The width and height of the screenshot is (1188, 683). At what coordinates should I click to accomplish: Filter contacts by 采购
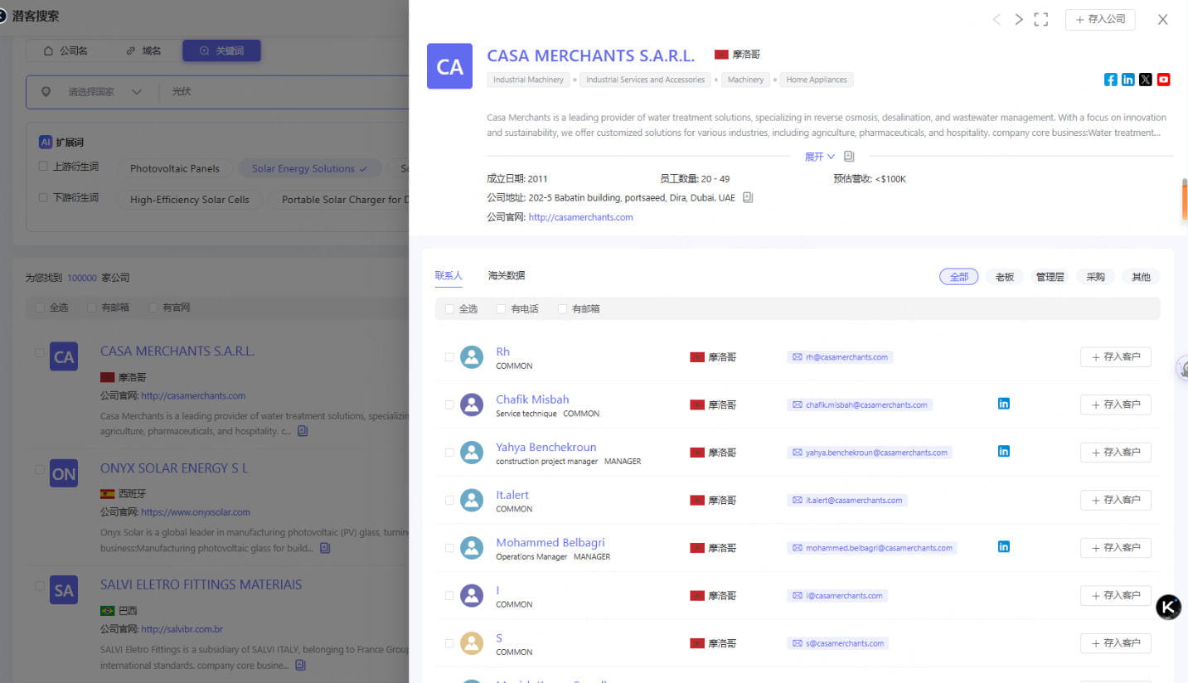point(1095,277)
